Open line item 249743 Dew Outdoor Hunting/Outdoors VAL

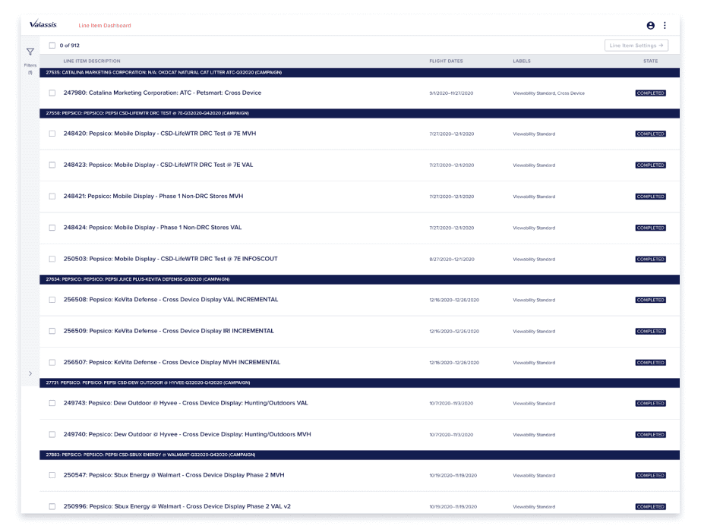click(185, 403)
